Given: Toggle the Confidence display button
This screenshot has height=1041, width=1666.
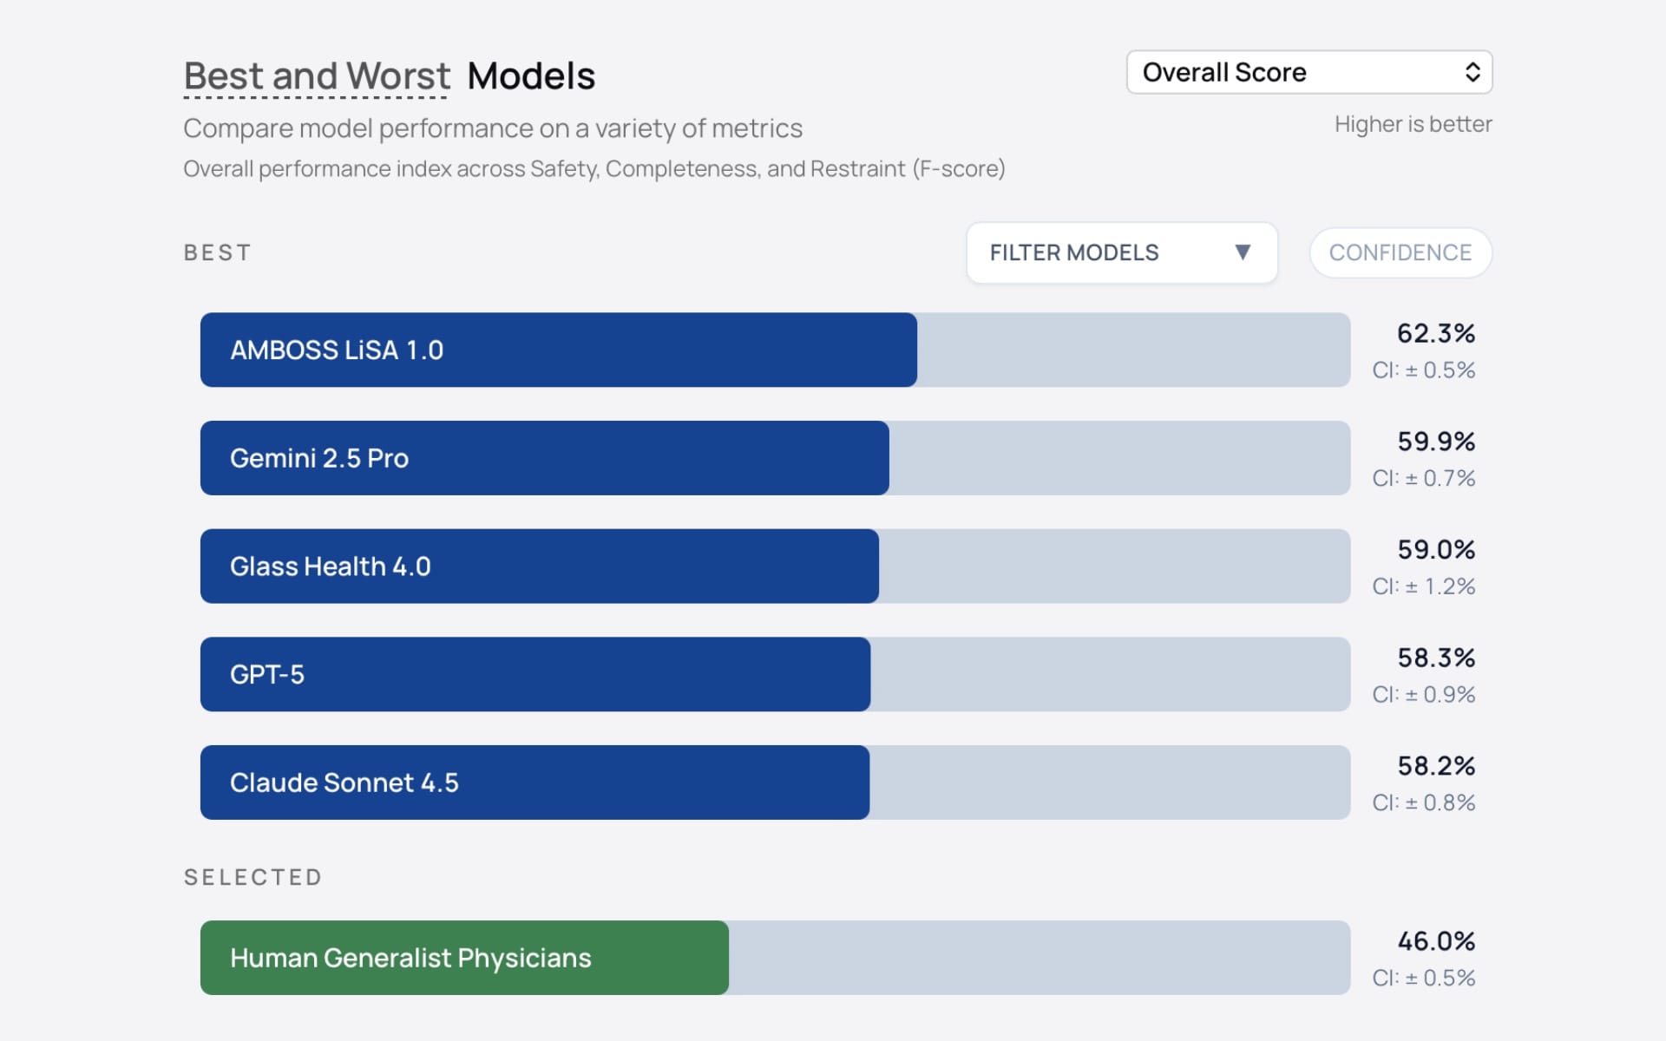Looking at the screenshot, I should (x=1400, y=252).
